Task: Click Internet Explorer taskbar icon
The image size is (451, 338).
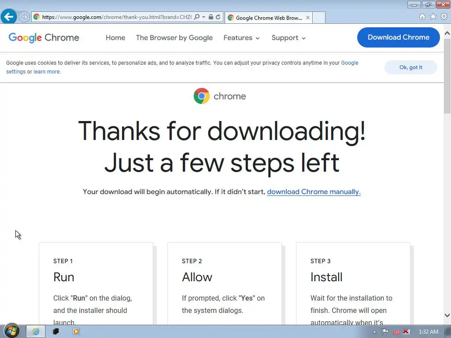Action: (x=36, y=331)
